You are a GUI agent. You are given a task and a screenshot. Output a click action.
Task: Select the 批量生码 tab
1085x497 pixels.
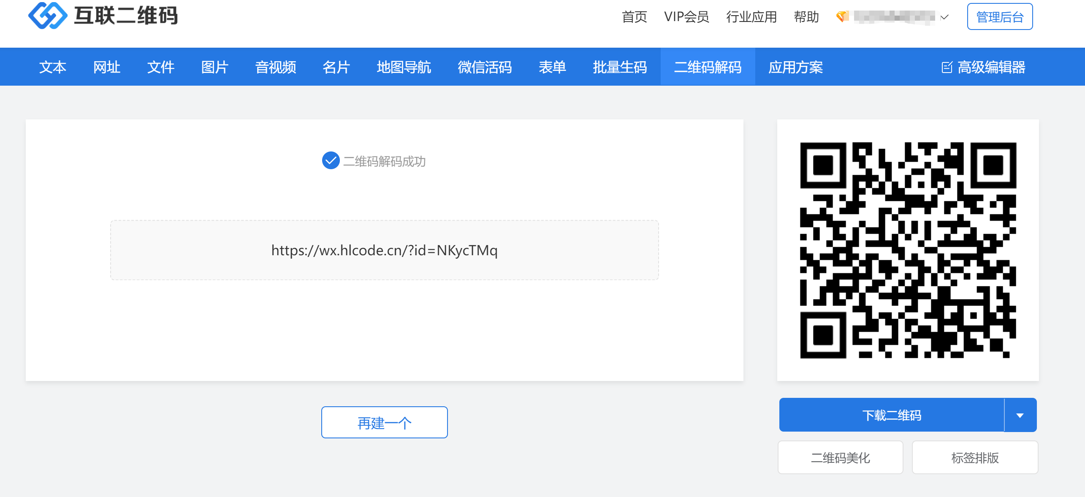coord(620,67)
